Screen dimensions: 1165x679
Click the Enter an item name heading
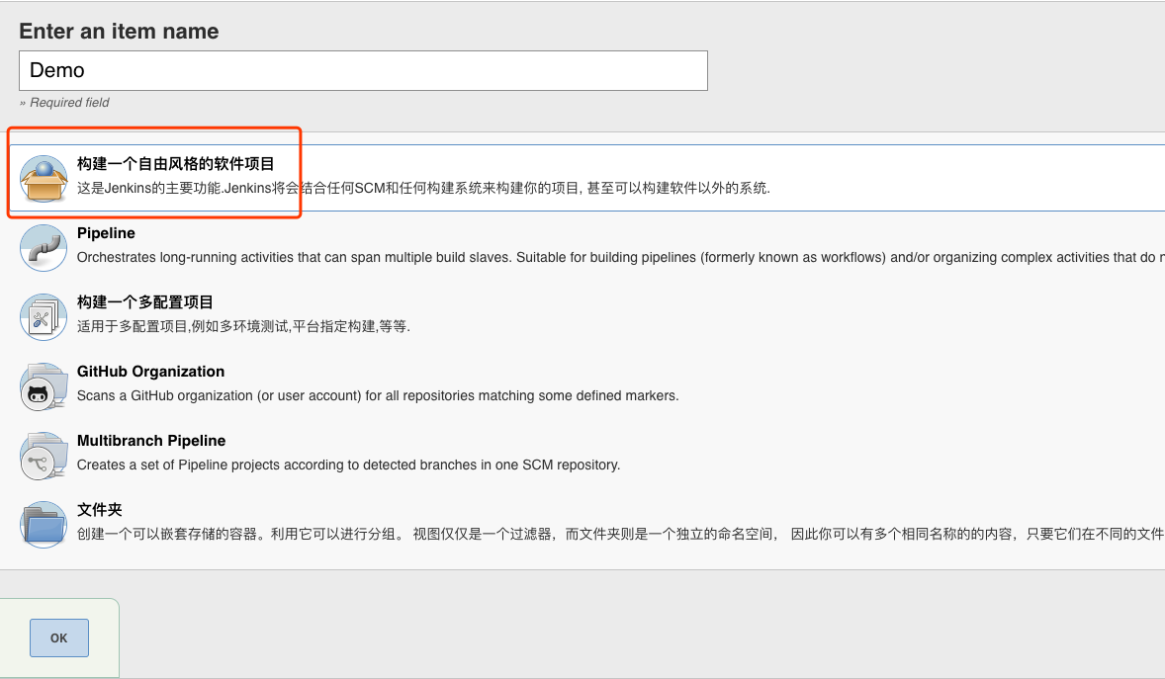click(119, 32)
